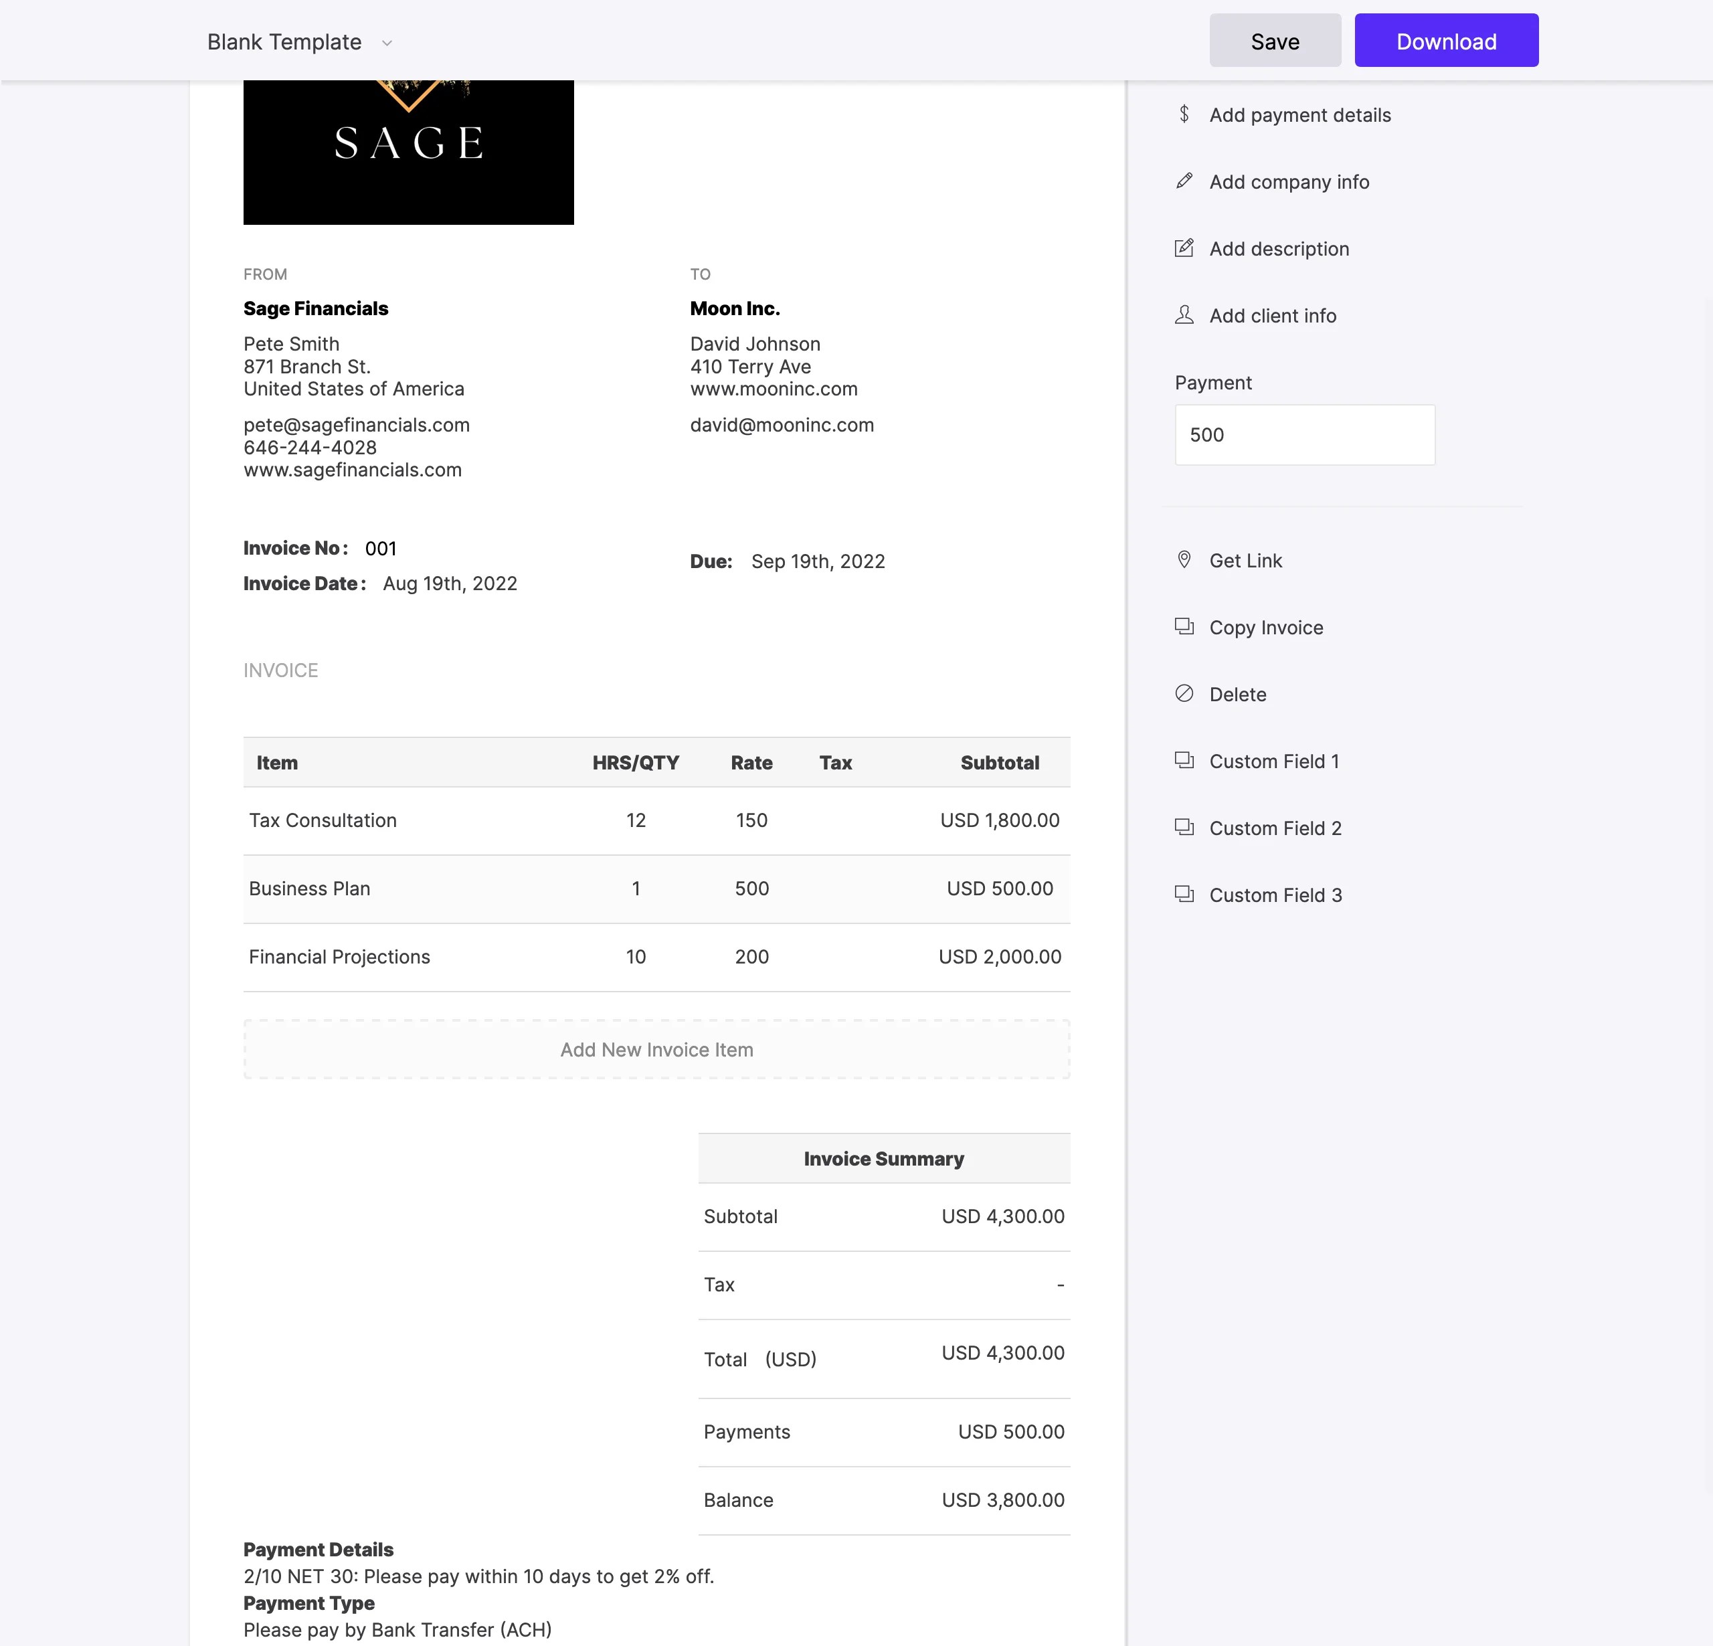Image resolution: width=1713 pixels, height=1646 pixels.
Task: Click the pencil icon for company info
Action: 1183,181
